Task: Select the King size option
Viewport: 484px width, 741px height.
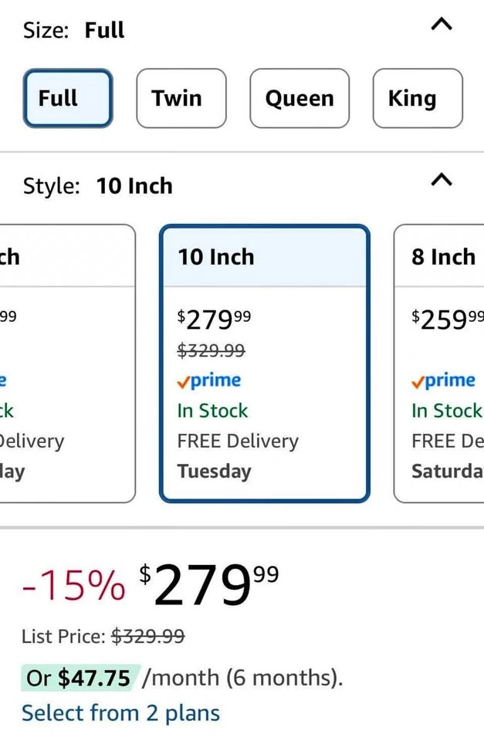Action: (x=418, y=99)
